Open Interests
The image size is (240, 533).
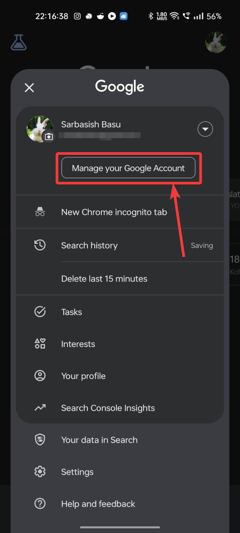(x=120, y=344)
